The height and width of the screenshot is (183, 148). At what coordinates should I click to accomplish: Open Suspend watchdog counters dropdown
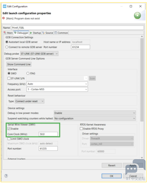[95, 118]
